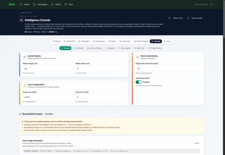Click the Active status label
Screen dimensions: 225x155
197,143
